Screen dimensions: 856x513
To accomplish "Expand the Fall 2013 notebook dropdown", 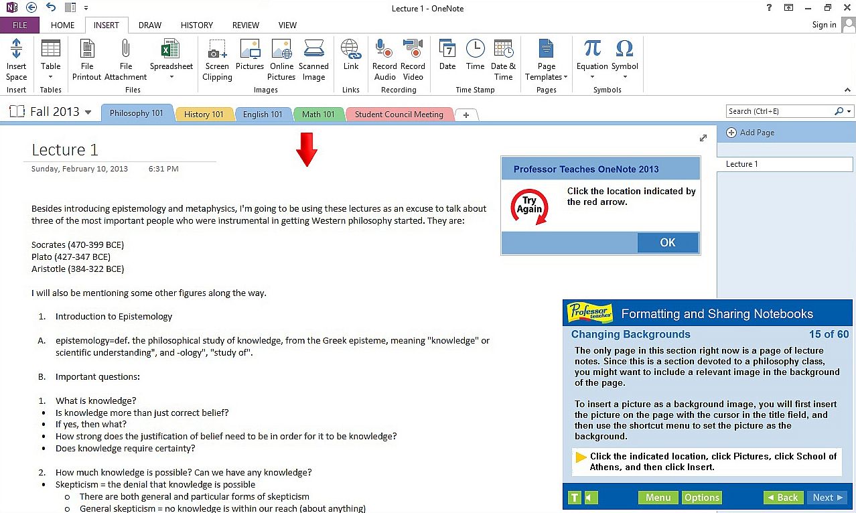I will point(88,113).
